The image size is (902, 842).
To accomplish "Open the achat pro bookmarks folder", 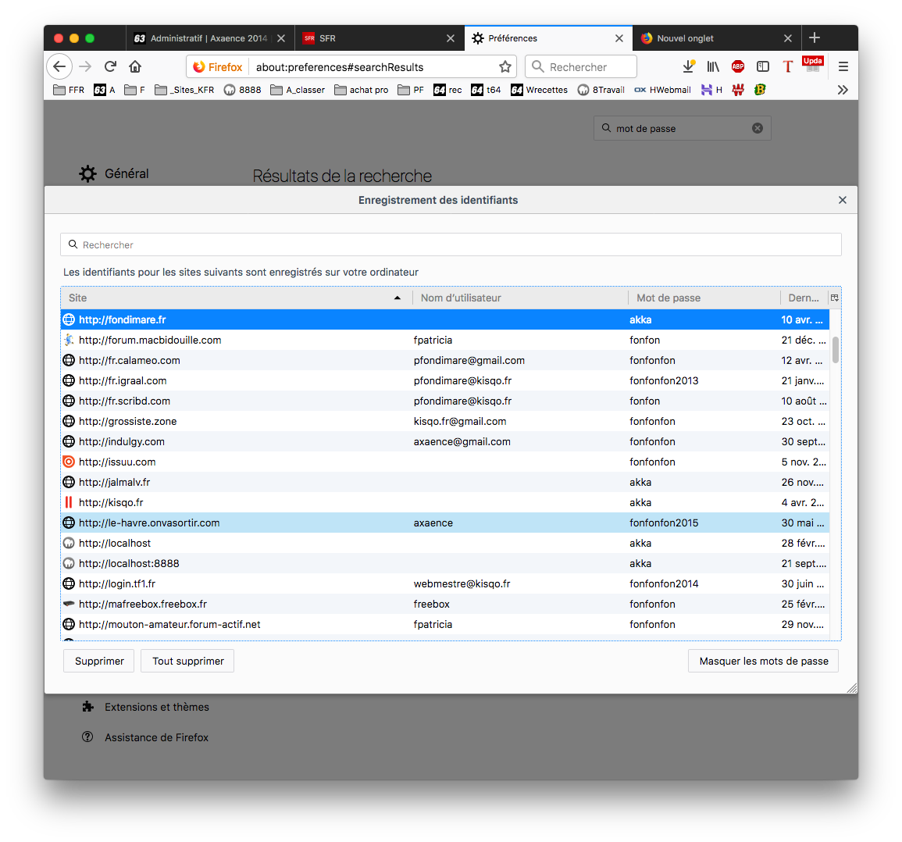I will [362, 90].
